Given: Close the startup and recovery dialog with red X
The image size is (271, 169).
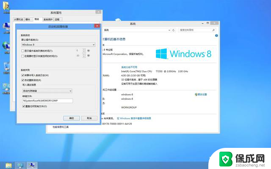Looking at the screenshot, I should tap(97, 26).
